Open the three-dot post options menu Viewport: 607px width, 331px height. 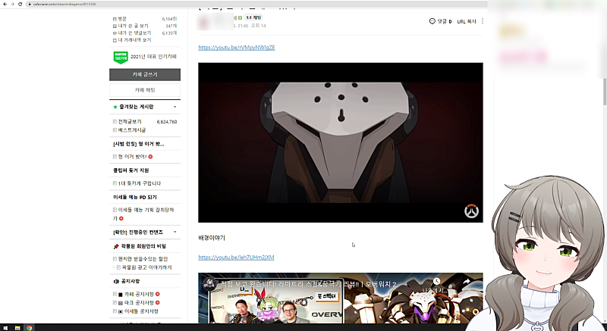483,21
